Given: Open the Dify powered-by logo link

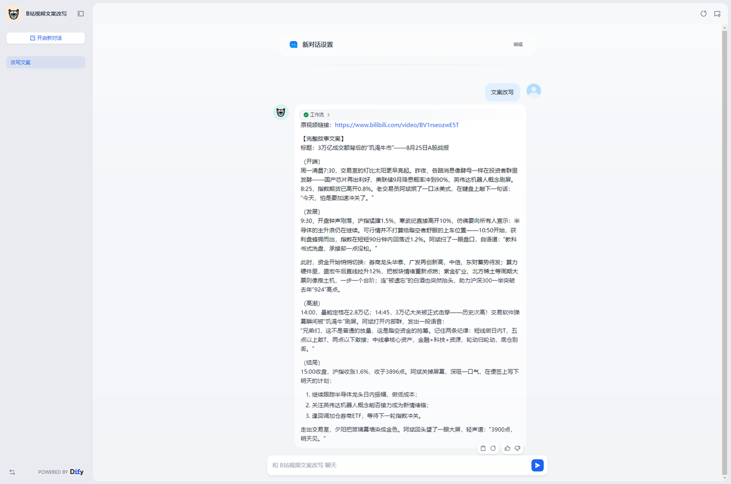Looking at the screenshot, I should 77,472.
